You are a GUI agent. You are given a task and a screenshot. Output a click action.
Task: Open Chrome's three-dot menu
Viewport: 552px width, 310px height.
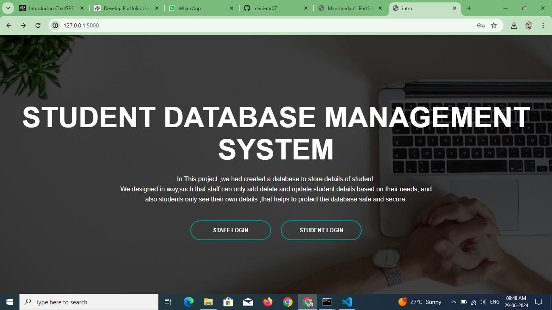tap(543, 25)
